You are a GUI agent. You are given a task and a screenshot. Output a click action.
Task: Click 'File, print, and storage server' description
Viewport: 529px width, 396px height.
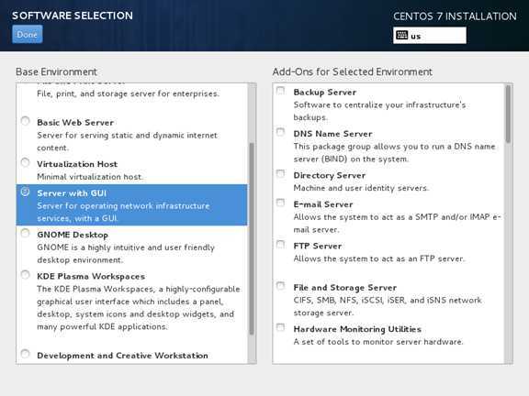(129, 93)
